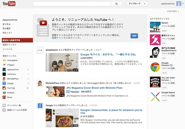Open account menu arrow beside avatar

183,3
